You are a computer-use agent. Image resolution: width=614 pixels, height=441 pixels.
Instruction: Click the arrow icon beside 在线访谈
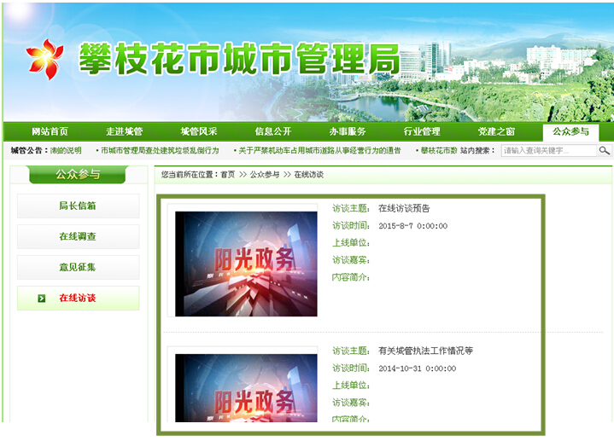click(x=41, y=299)
